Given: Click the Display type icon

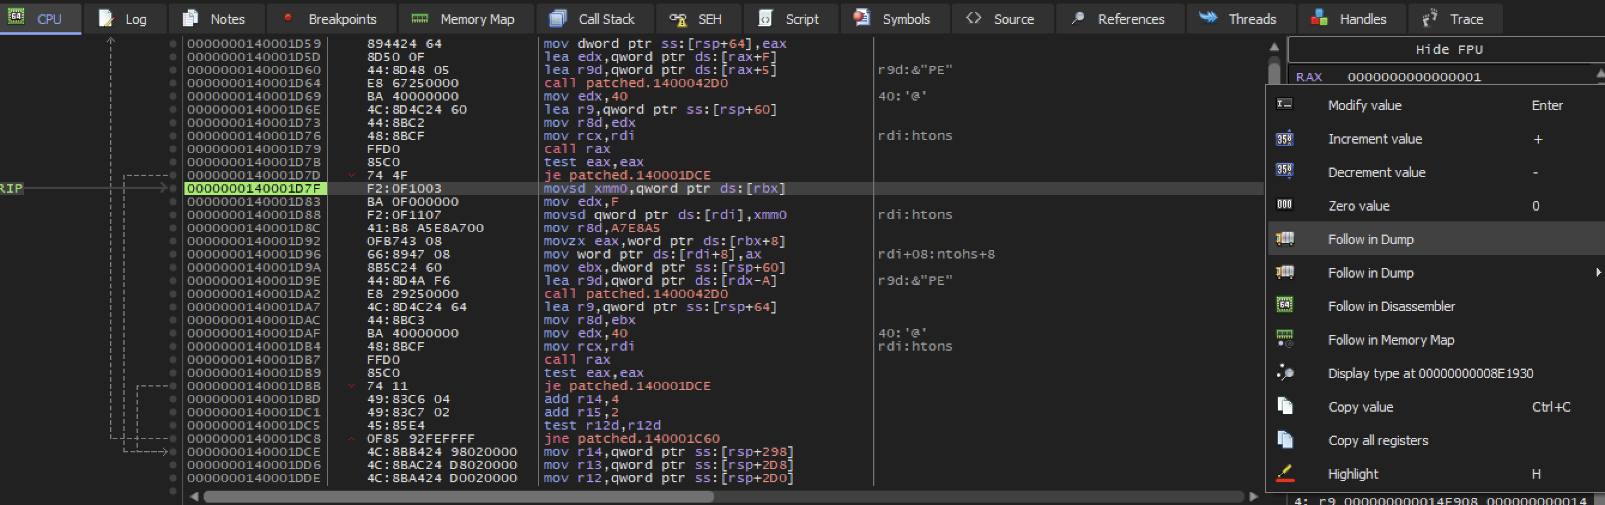Looking at the screenshot, I should point(1284,372).
